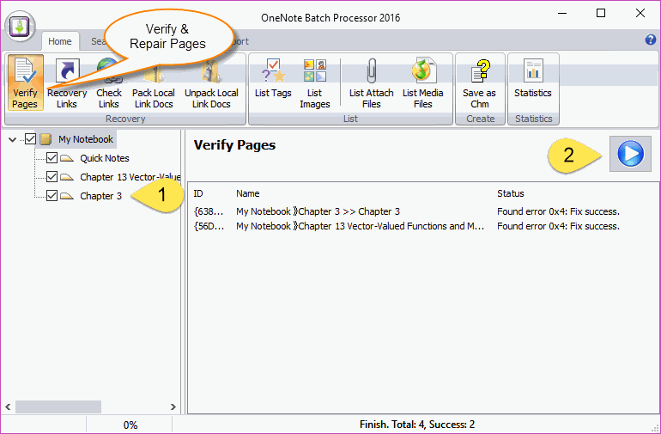Toggle the Quick Notes checkbox
The width and height of the screenshot is (661, 434).
52,158
